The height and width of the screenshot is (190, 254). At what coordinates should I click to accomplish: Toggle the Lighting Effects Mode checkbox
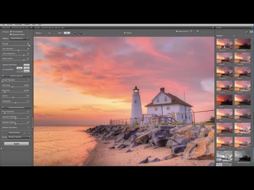[x=3, y=70]
